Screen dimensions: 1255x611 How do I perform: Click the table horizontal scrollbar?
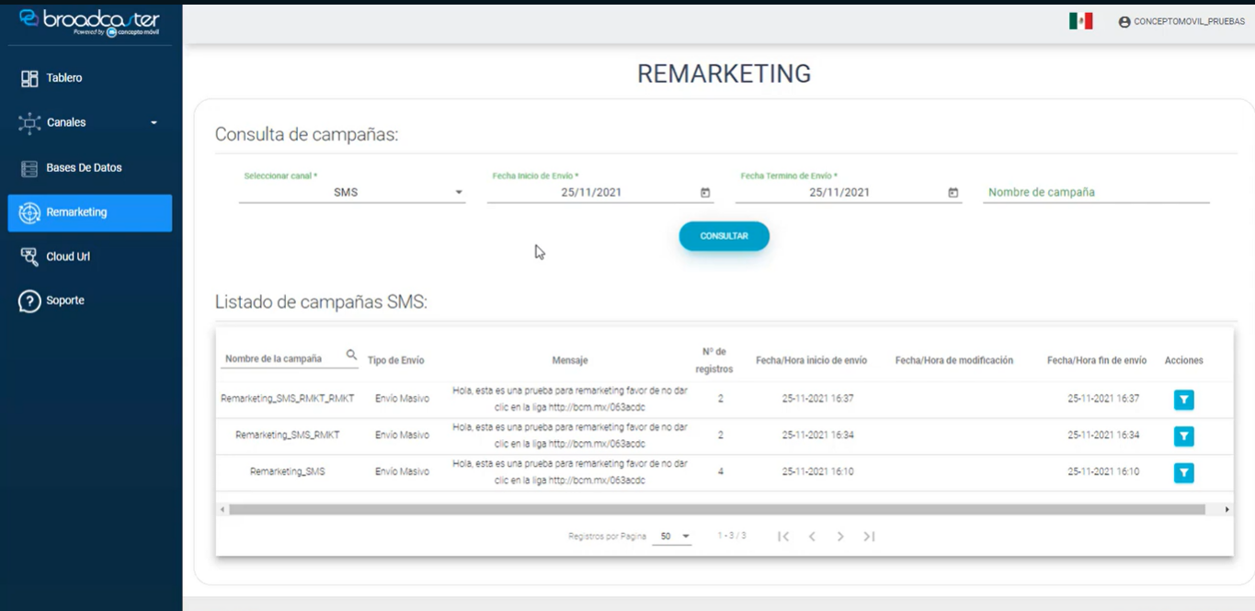717,509
